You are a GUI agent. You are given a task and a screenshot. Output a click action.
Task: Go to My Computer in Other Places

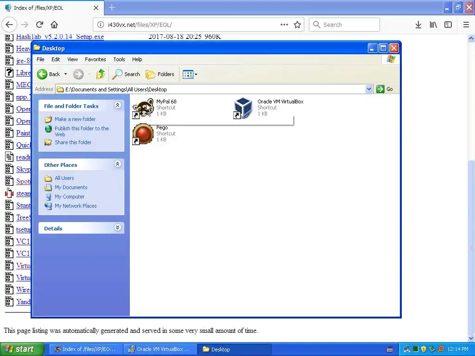pyautogui.click(x=70, y=197)
